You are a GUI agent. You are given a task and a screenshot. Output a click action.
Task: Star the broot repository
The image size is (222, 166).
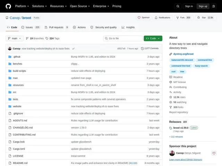pos(206,18)
